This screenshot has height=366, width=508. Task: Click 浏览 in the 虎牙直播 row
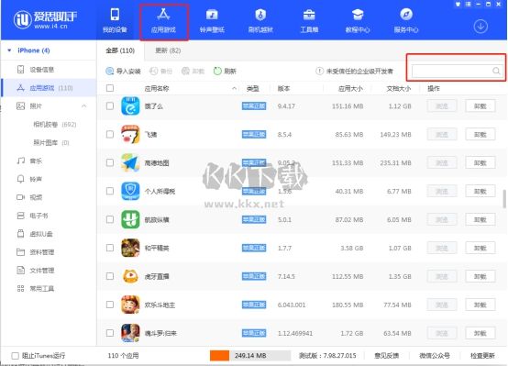tap(442, 276)
